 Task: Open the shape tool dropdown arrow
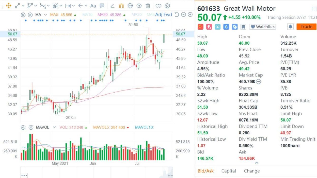(36, 6)
